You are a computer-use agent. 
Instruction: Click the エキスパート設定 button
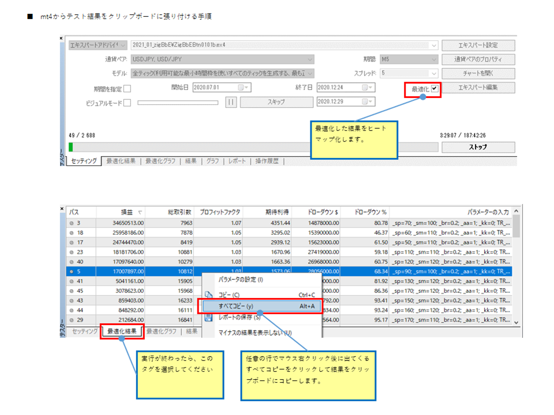coord(478,45)
